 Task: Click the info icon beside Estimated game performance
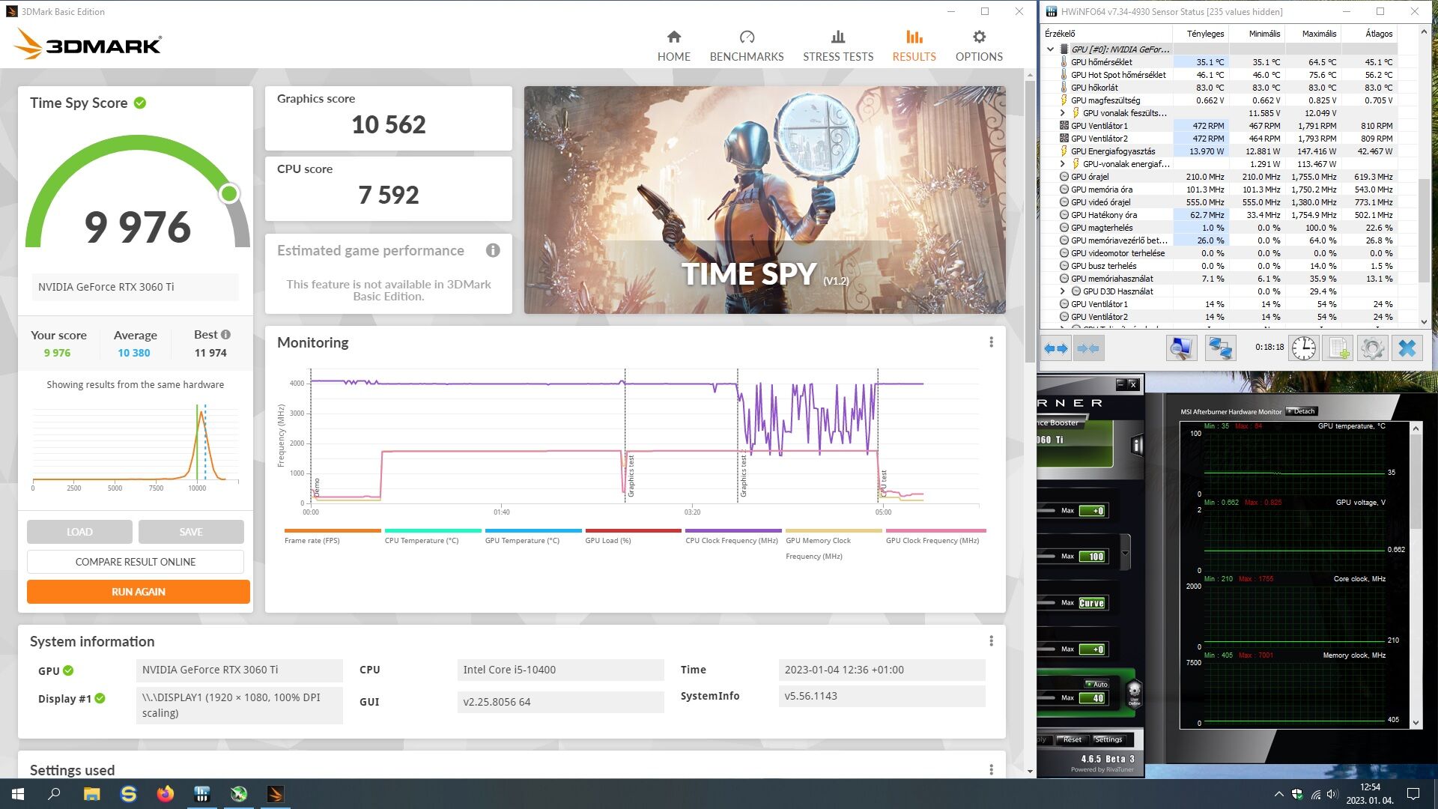tap(493, 250)
